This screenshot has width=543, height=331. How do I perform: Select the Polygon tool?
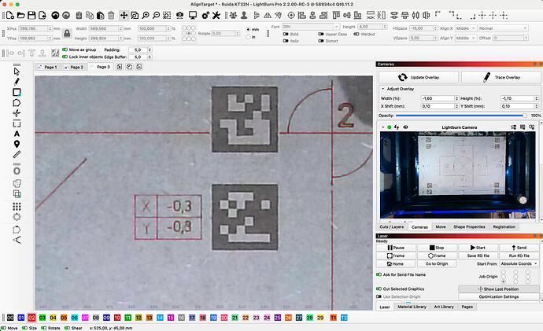pyautogui.click(x=17, y=103)
